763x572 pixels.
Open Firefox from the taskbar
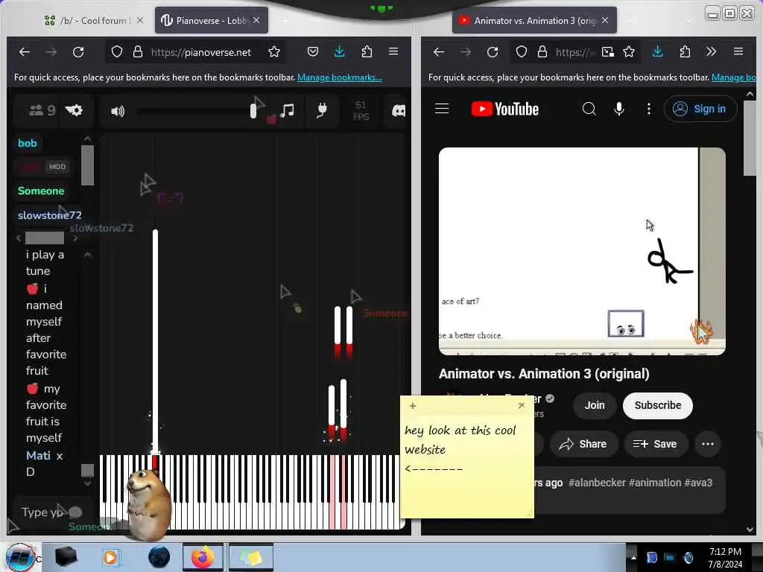[x=203, y=557]
